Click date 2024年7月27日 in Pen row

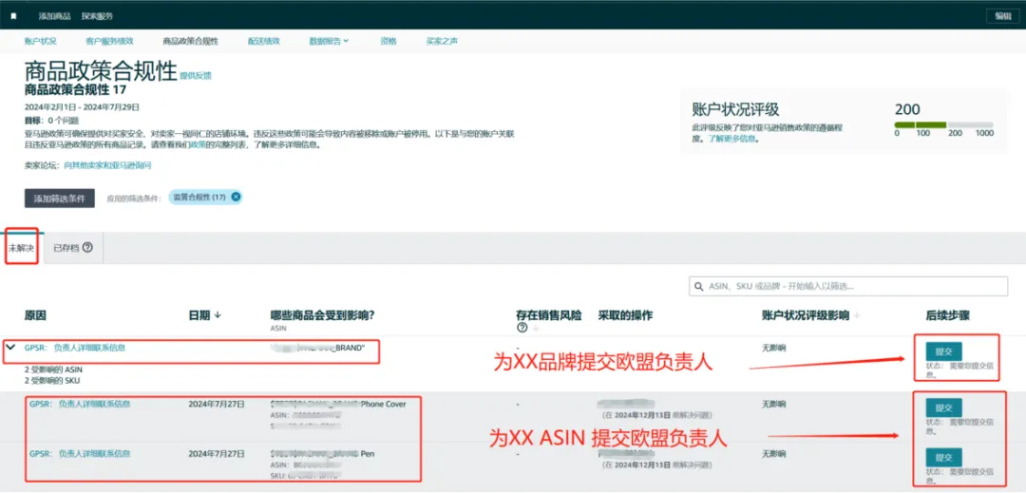(217, 453)
